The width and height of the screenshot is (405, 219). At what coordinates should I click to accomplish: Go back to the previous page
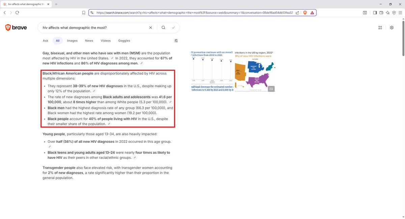tap(5, 12)
